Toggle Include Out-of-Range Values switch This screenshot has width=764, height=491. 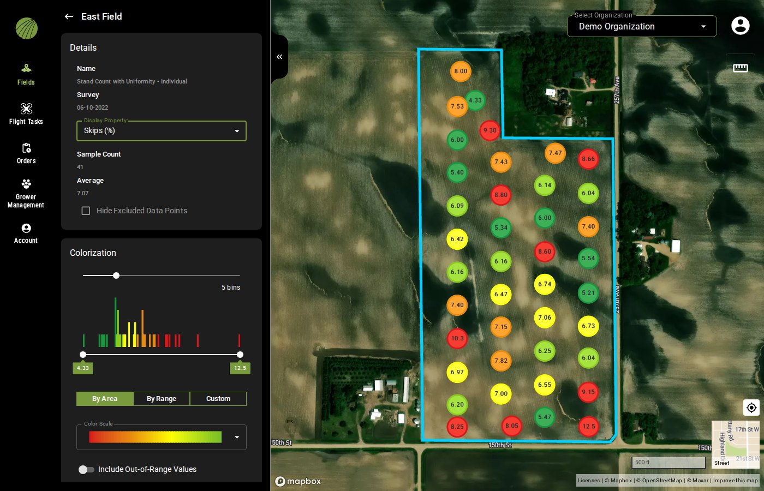[86, 469]
